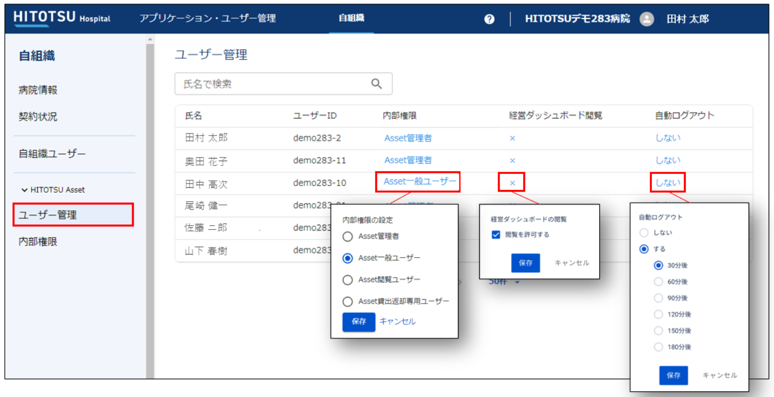Image resolution: width=774 pixels, height=397 pixels.
Task: Save the 内部権限の設定 popup
Action: 359,322
